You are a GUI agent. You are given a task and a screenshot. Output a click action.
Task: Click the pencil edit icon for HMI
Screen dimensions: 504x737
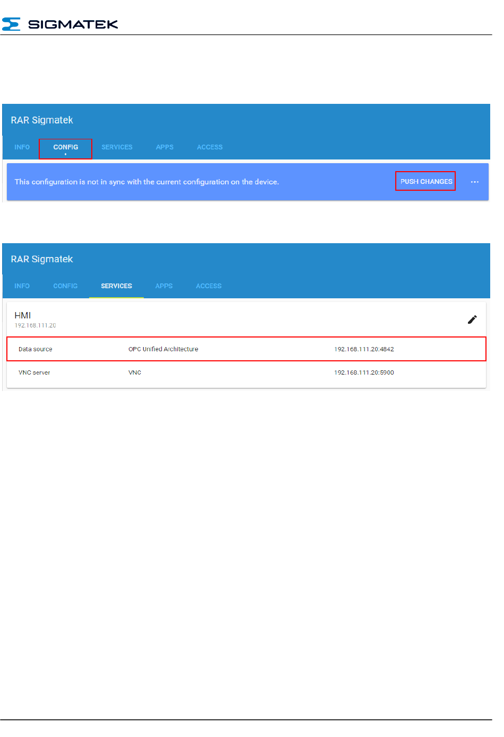[x=472, y=319]
